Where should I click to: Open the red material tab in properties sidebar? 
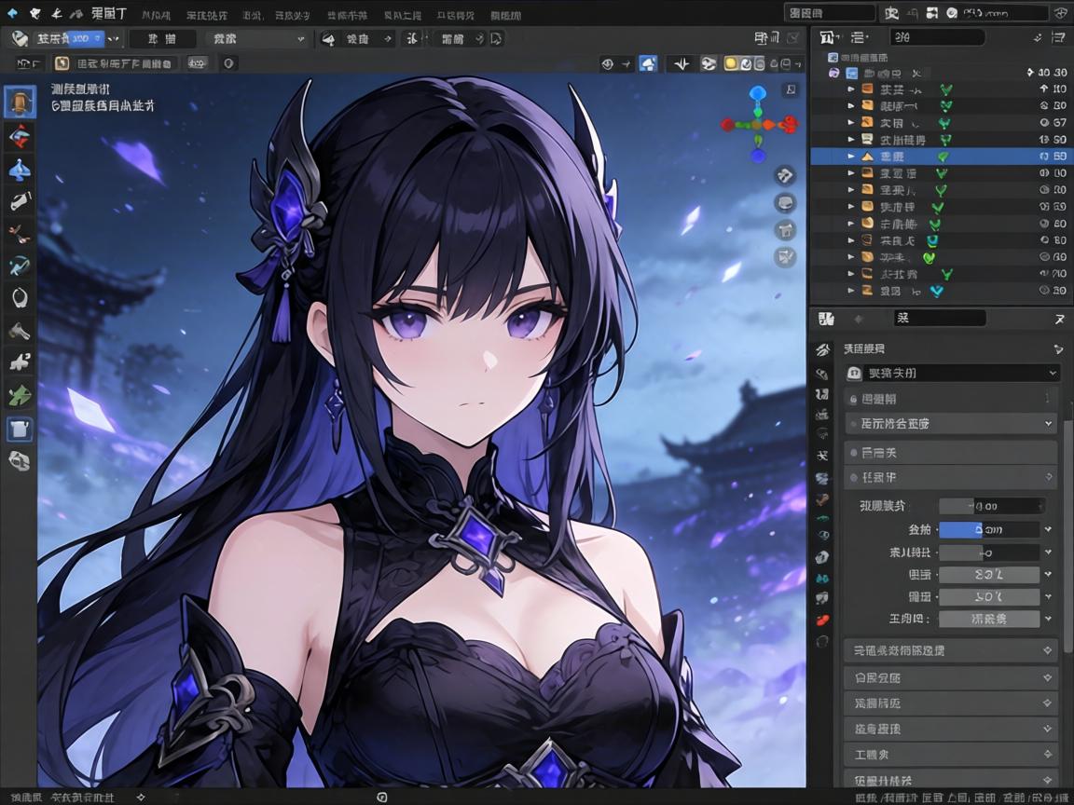click(x=822, y=619)
